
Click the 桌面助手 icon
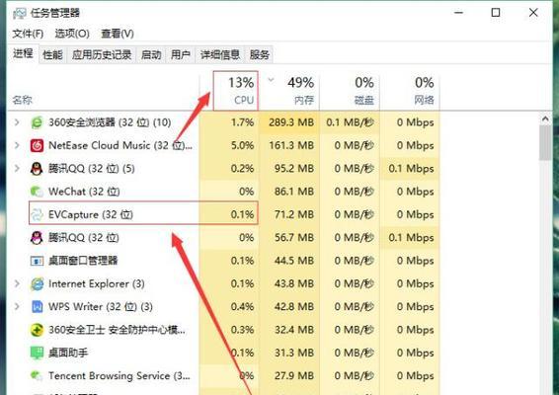click(x=37, y=353)
